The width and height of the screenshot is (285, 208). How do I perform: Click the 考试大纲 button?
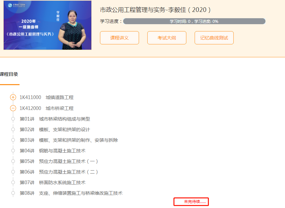point(166,38)
